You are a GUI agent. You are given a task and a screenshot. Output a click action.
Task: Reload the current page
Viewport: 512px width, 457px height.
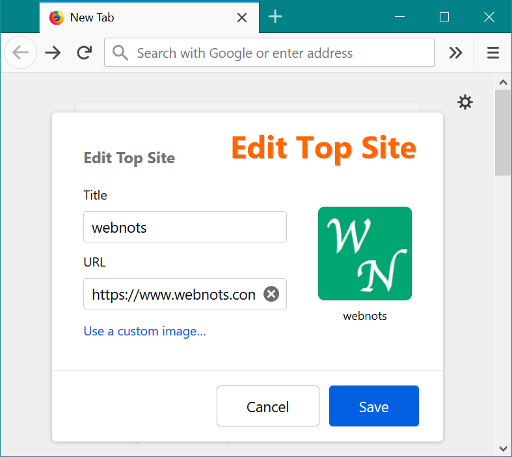click(x=84, y=53)
